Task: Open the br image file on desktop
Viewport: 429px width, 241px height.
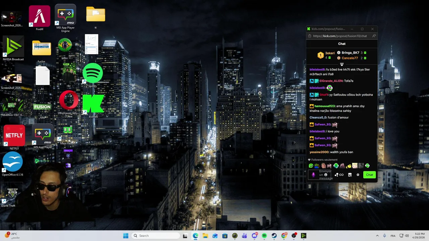Action: (x=69, y=75)
